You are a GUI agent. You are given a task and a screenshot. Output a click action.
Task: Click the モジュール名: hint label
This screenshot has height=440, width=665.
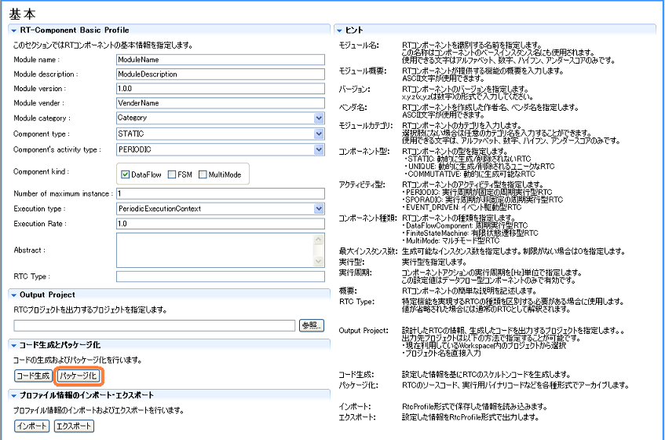[x=358, y=46]
